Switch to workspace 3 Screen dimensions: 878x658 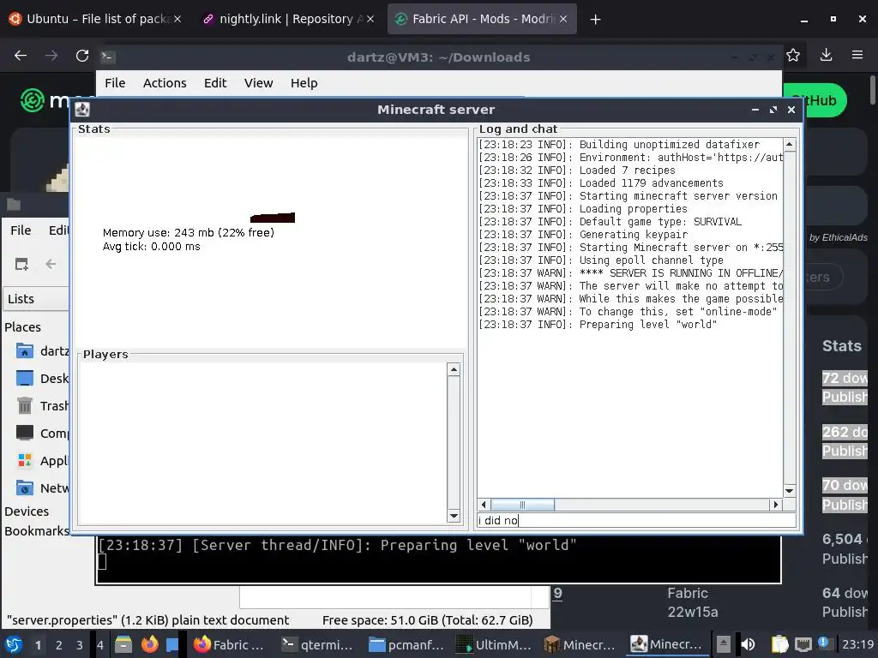[80, 645]
